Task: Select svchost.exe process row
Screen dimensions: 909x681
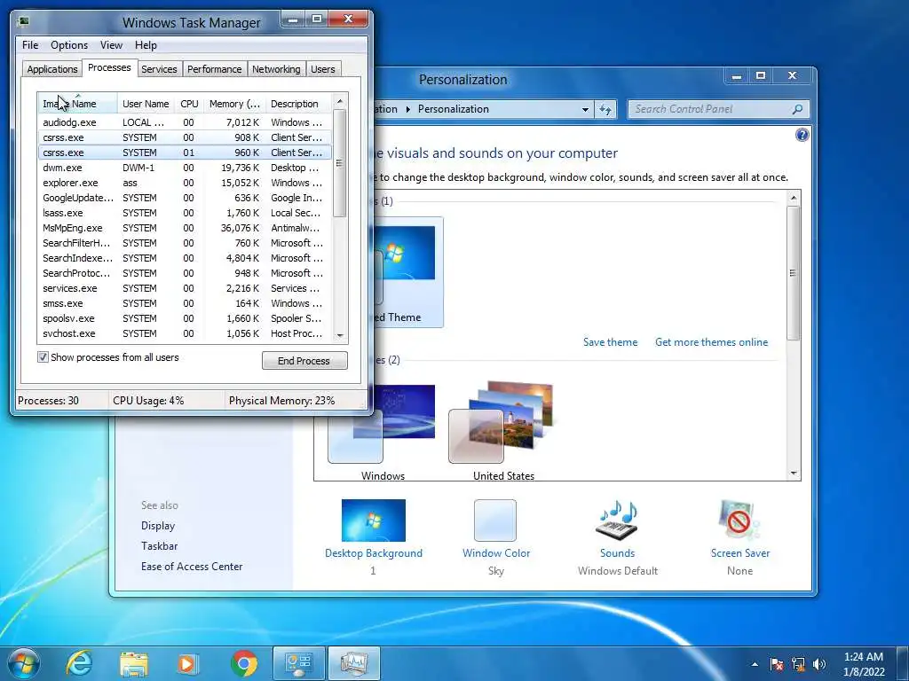Action: (185, 333)
